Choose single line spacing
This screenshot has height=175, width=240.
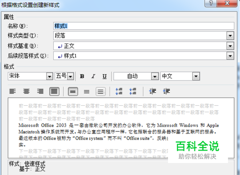73,91
